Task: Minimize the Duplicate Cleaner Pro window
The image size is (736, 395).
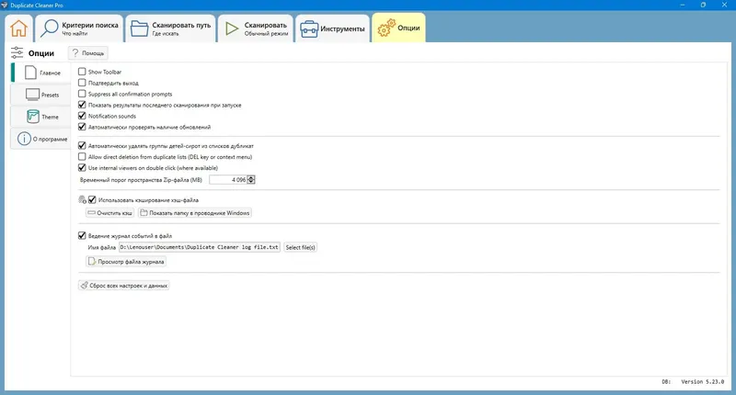Action: pyautogui.click(x=683, y=5)
